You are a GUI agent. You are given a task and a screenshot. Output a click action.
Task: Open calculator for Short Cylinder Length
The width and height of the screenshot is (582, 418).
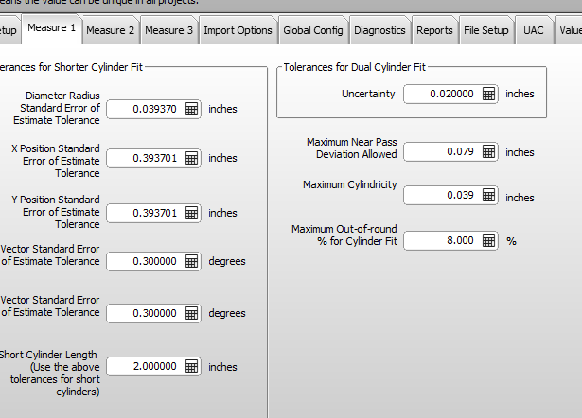[x=191, y=367]
